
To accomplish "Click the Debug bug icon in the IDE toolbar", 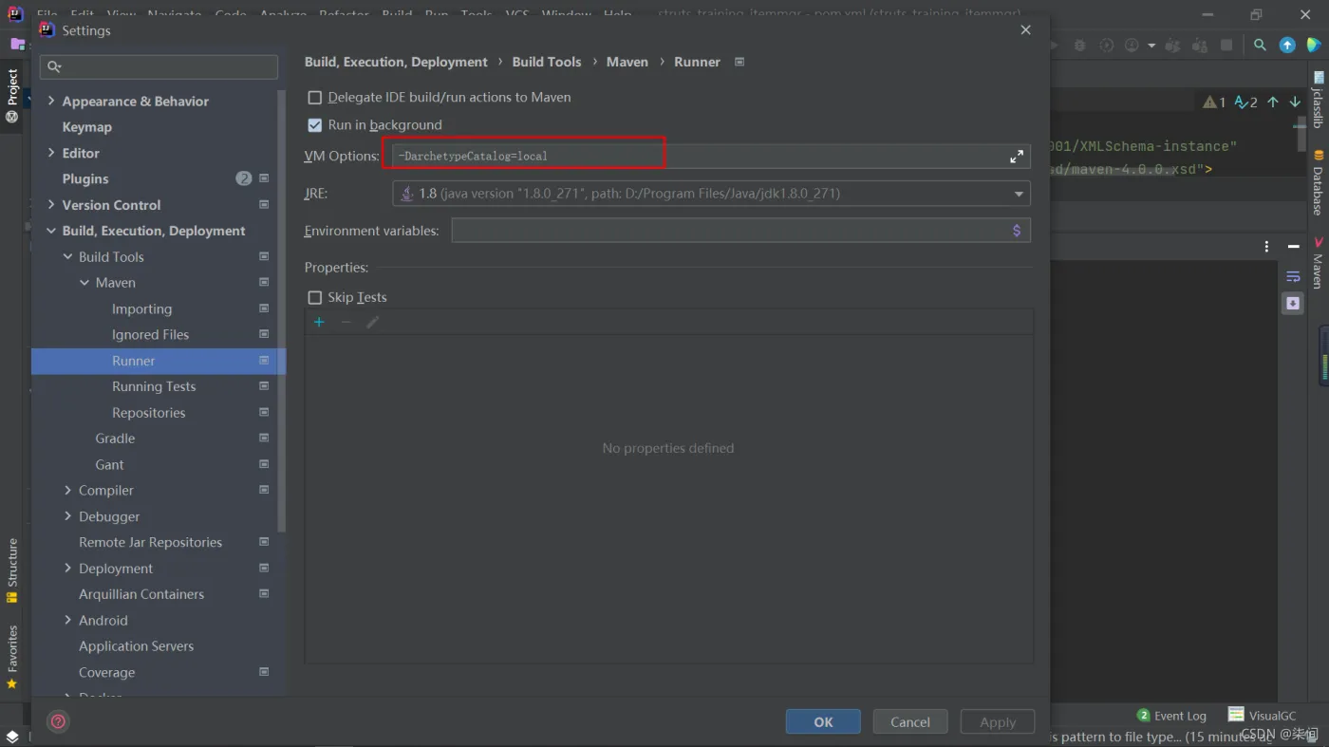I will pos(1080,46).
